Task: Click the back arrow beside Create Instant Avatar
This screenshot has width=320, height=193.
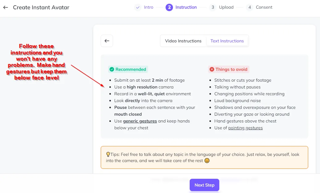Action: pos(6,7)
